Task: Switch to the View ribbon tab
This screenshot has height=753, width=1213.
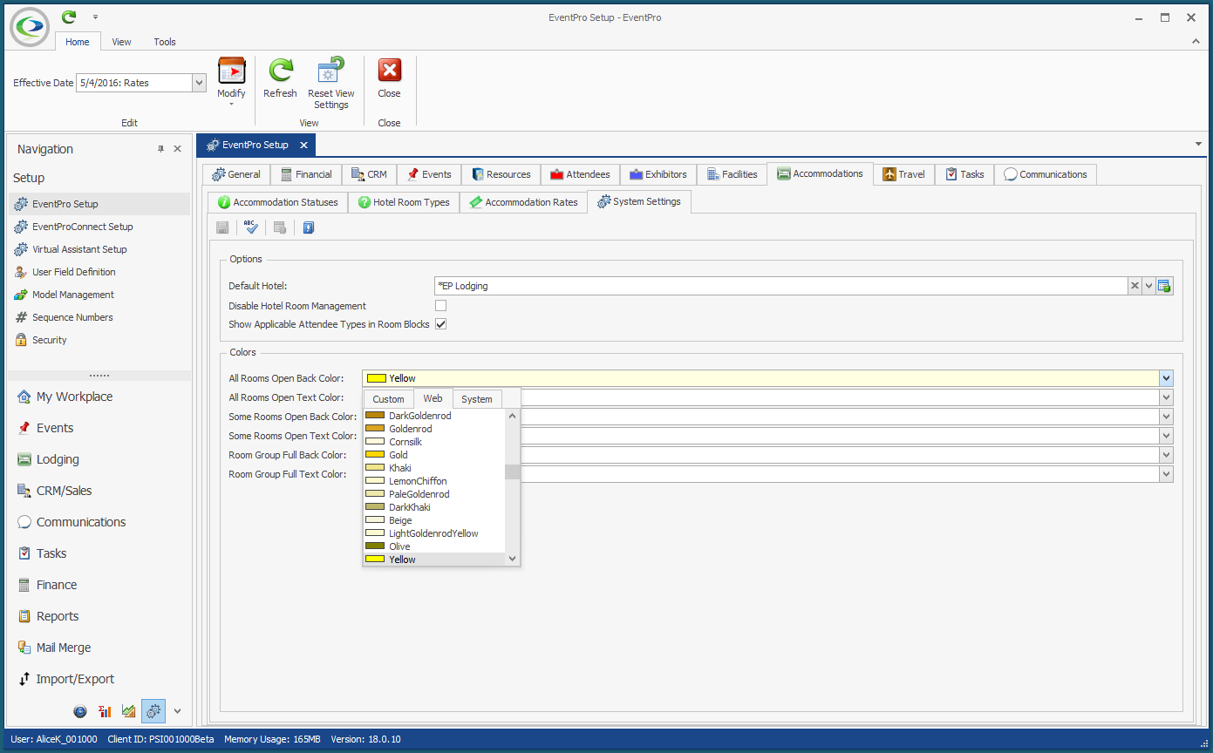Action: click(121, 42)
